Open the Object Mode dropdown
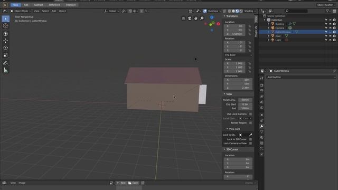 pos(21,11)
